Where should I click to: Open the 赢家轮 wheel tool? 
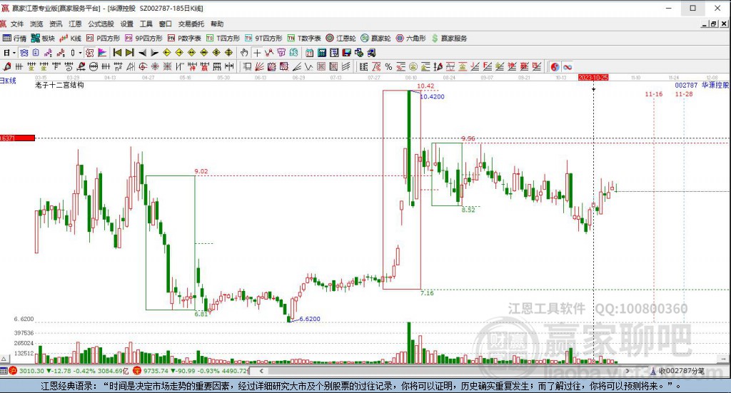(375, 39)
